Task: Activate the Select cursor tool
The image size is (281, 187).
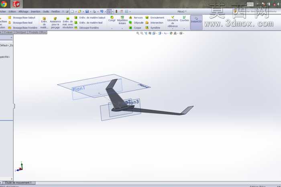Action: point(109,12)
